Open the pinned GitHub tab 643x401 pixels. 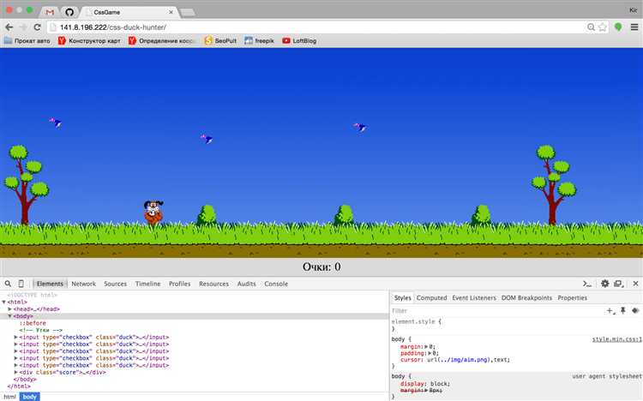(69, 12)
